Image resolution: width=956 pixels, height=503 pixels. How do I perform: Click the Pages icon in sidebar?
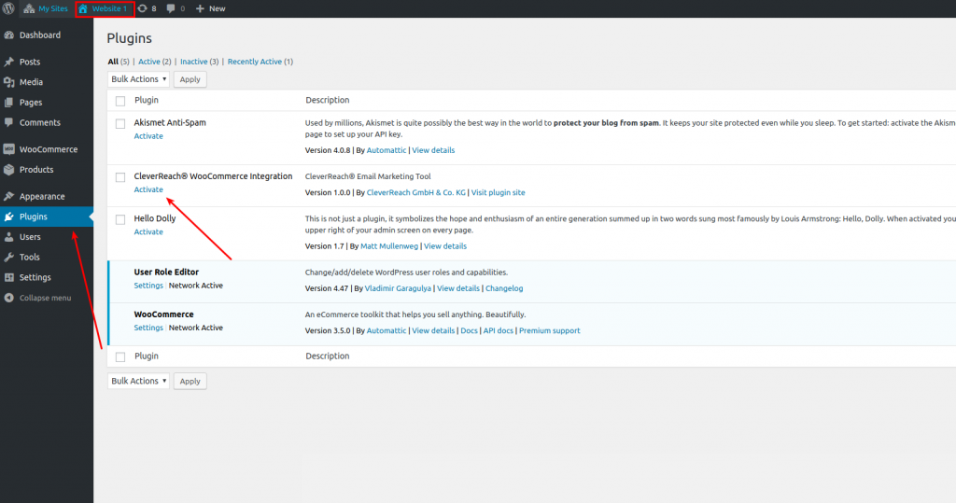(x=9, y=103)
